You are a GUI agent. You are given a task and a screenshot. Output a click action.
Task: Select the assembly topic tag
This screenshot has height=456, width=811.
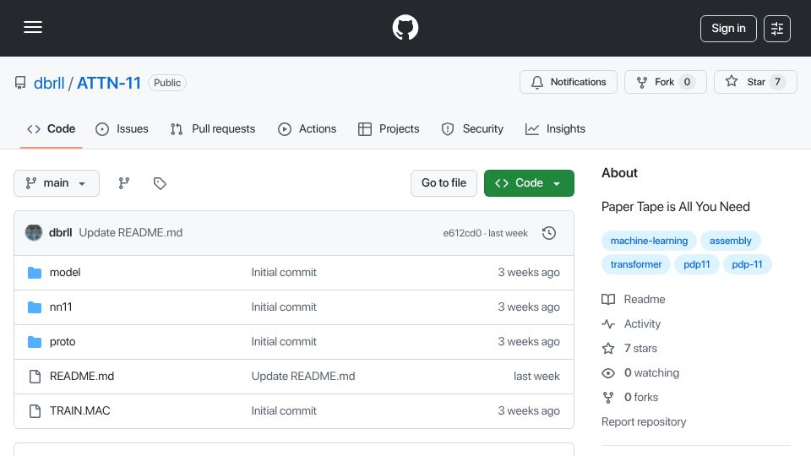point(730,241)
